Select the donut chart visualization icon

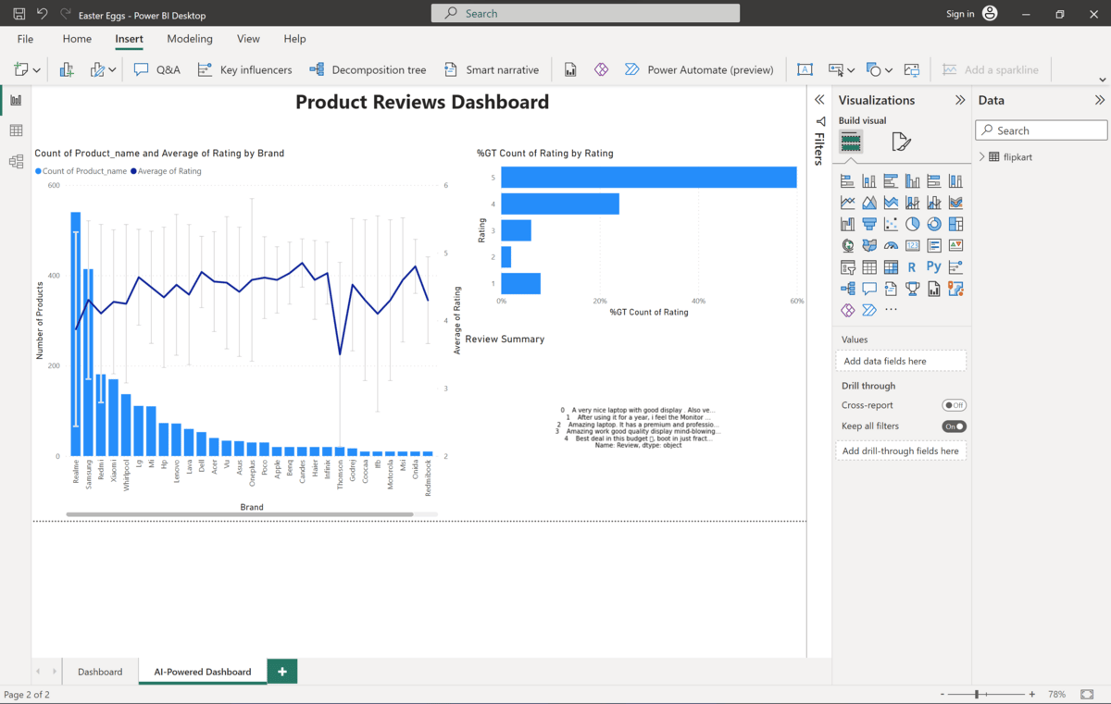934,224
